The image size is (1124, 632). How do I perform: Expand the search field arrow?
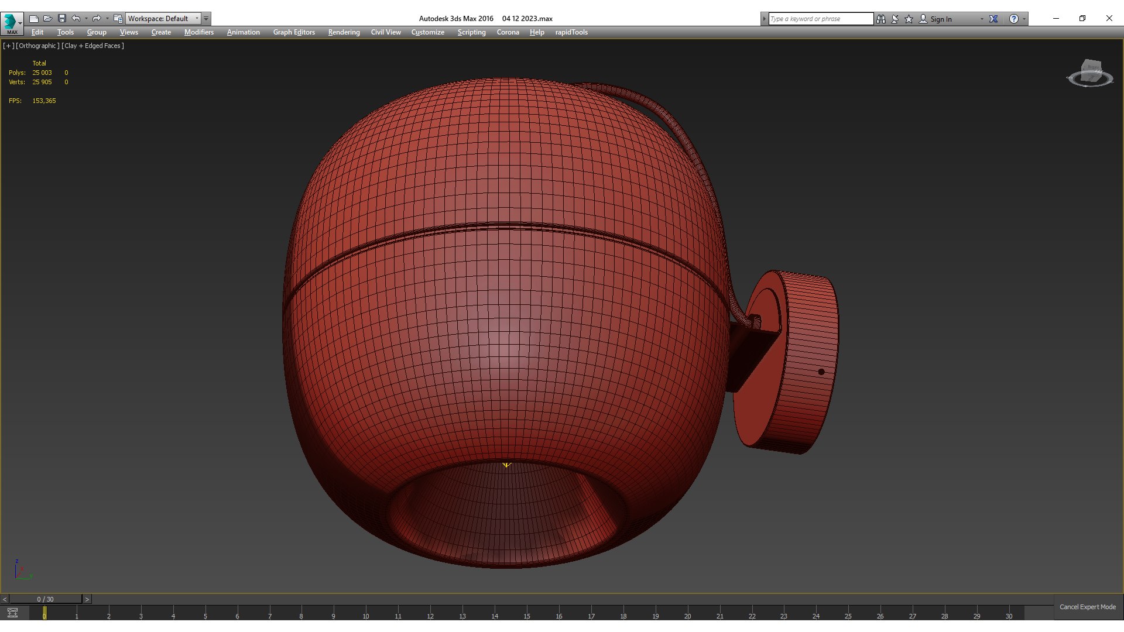(x=764, y=19)
